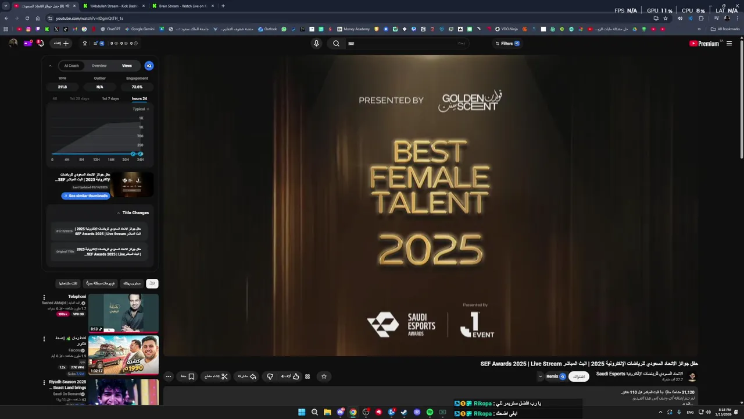Switch to the AI Coach tab

click(71, 66)
